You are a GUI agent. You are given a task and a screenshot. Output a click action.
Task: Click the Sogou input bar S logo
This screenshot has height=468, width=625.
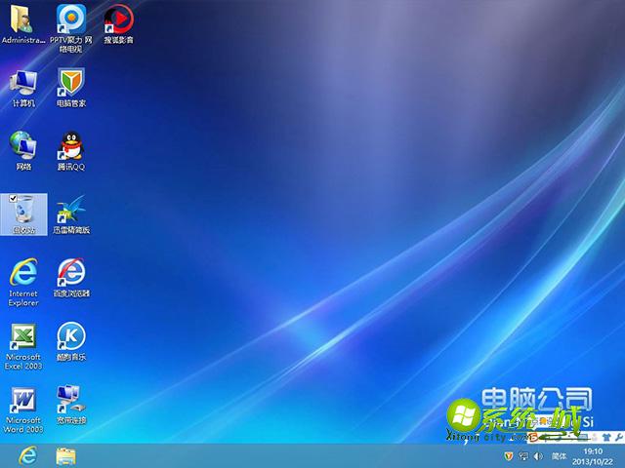click(x=534, y=437)
